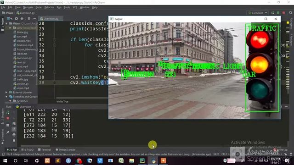This screenshot has height=165, width=294.
Task: Open Cortana search circle on taskbar
Action: coord(15,161)
